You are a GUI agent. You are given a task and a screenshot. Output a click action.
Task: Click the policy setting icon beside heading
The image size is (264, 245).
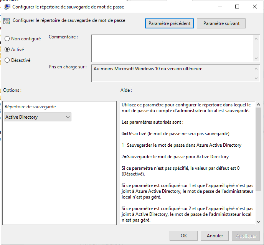7,21
